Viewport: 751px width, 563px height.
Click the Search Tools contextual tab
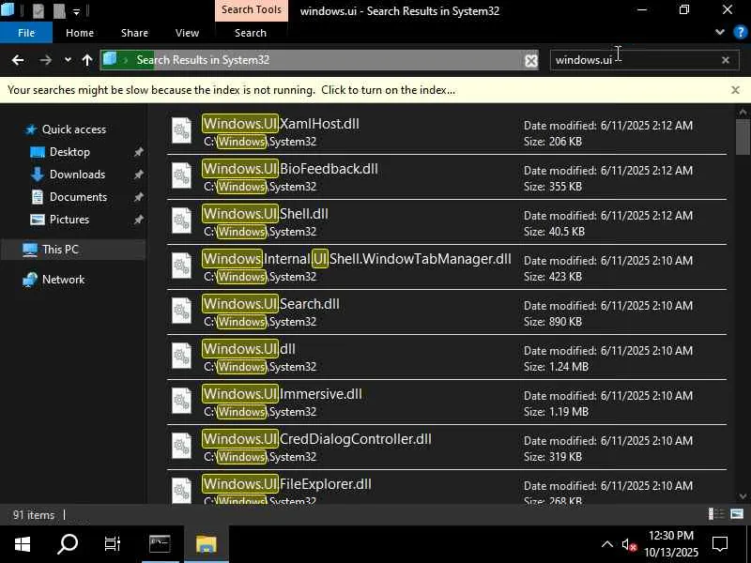(x=251, y=9)
